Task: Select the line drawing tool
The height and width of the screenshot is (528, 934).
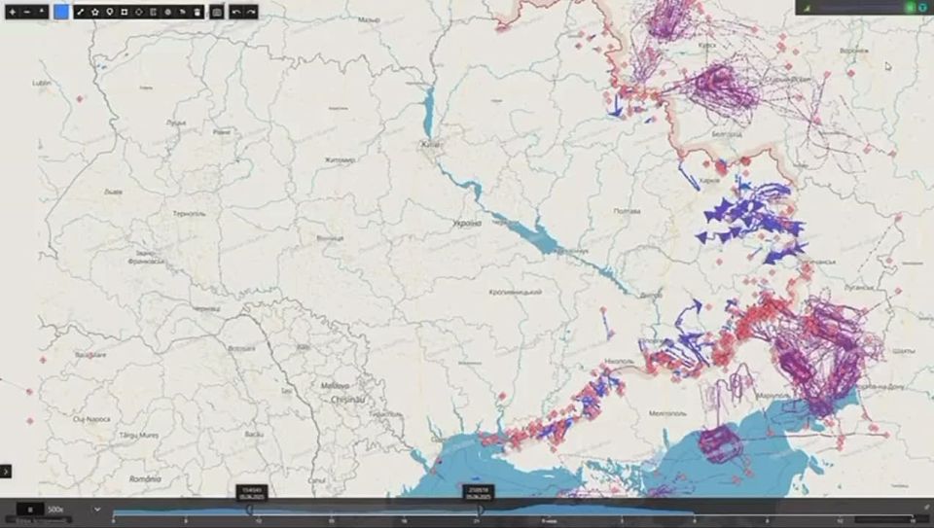Action: tap(81, 12)
